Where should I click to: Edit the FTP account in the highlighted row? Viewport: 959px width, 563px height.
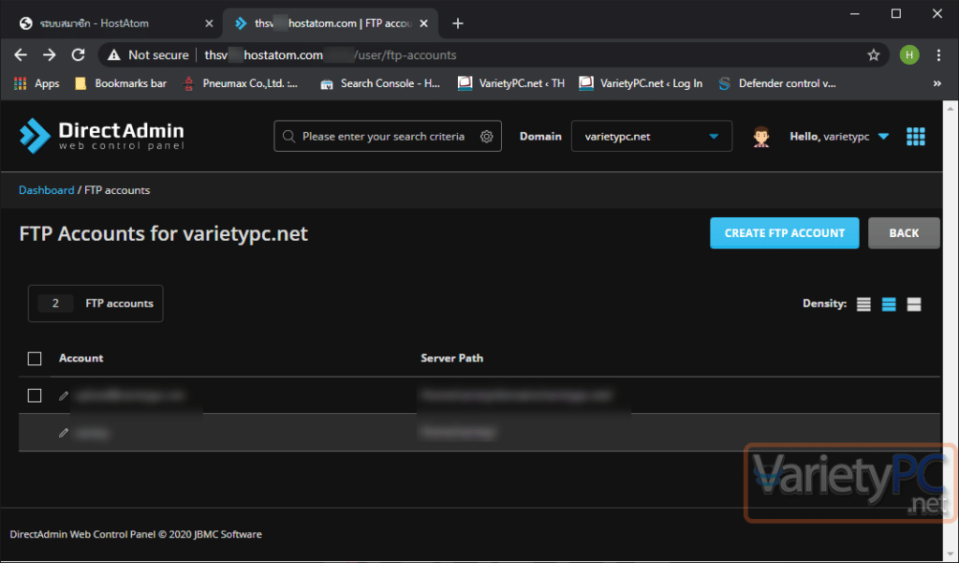tap(64, 433)
